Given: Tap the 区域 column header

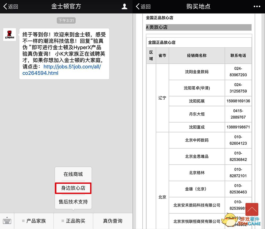Looking at the screenshot, I should (x=151, y=56).
